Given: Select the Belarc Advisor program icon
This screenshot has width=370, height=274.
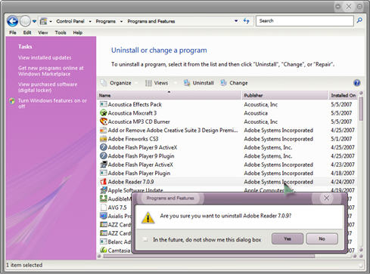Looking at the screenshot, I should coord(104,242).
